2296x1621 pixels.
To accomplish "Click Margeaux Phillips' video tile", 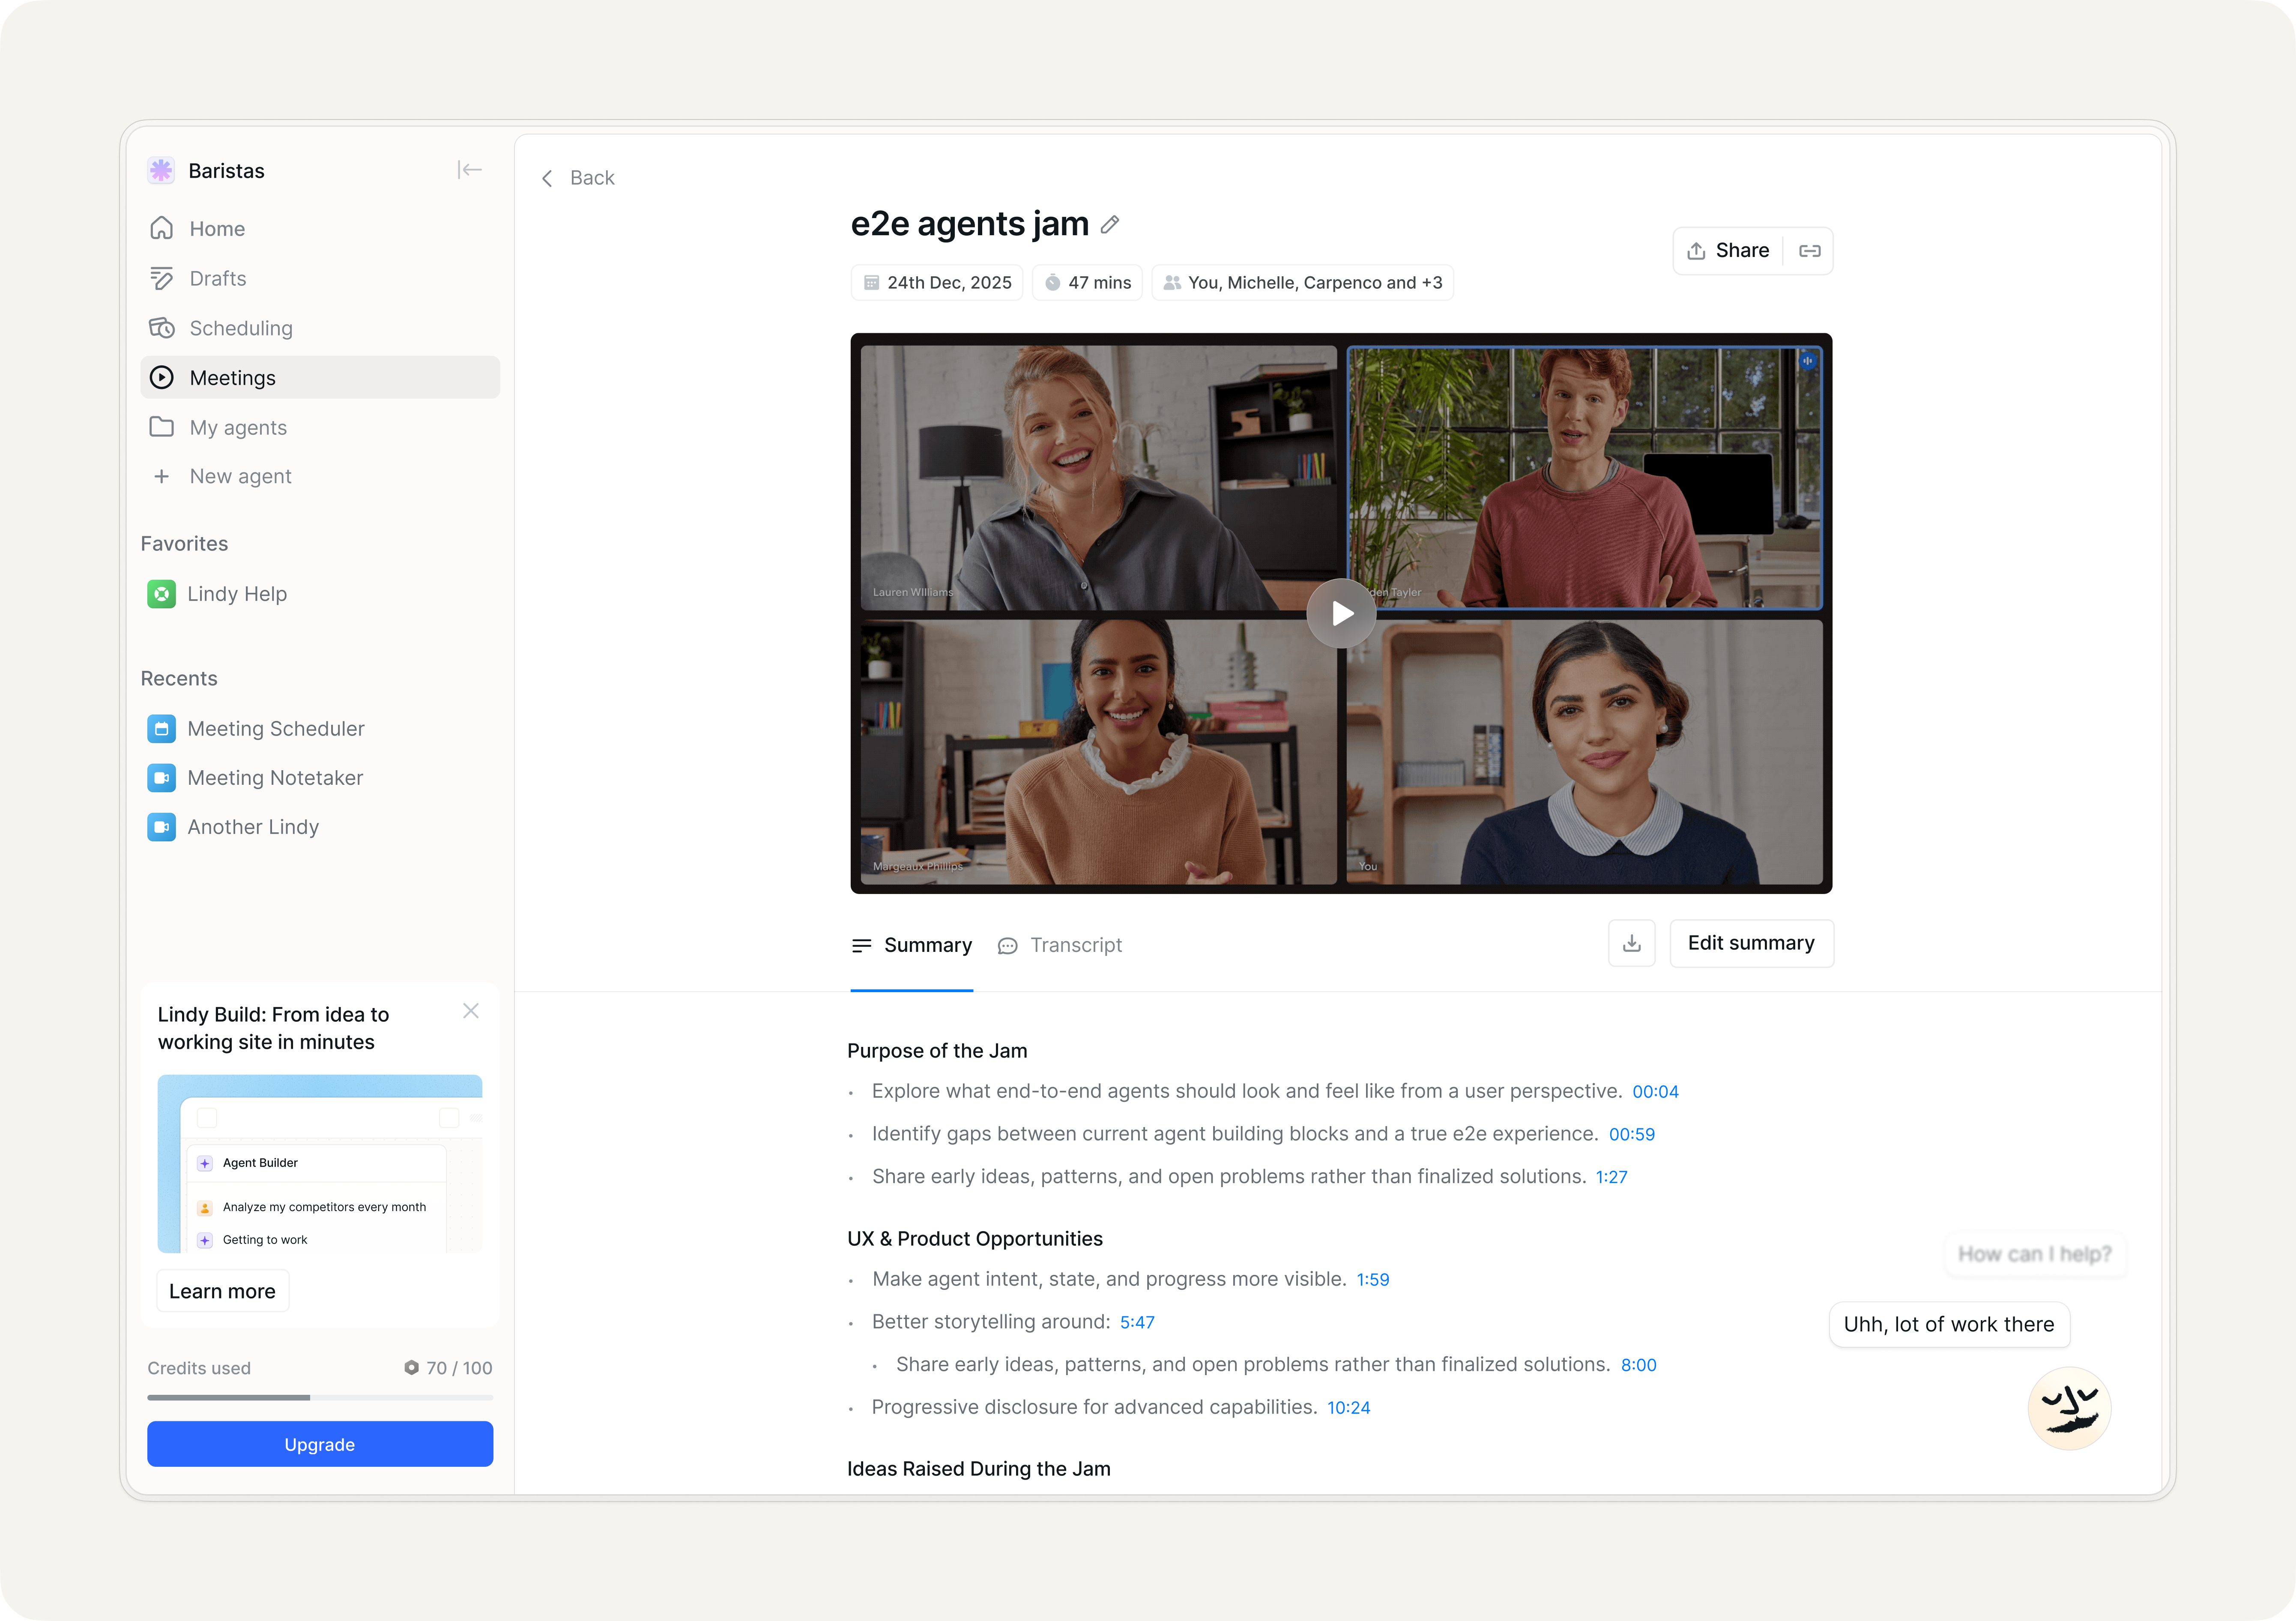I will click(1099, 752).
